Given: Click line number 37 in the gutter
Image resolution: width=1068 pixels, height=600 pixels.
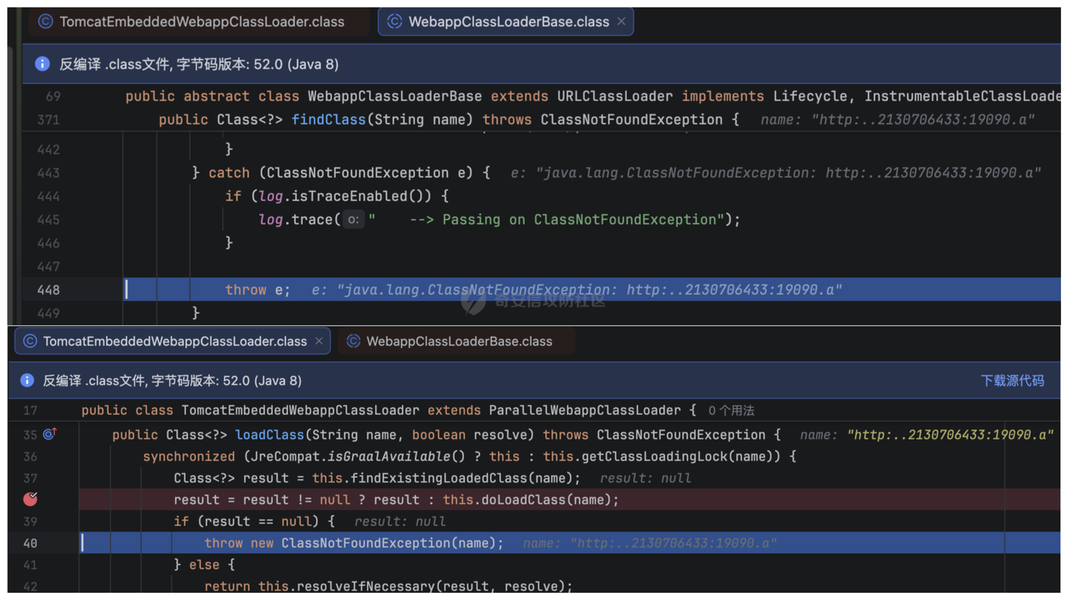Looking at the screenshot, I should point(30,478).
